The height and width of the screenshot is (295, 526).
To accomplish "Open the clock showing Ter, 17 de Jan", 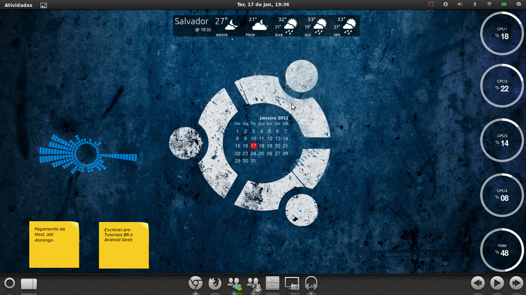I will tap(263, 5).
